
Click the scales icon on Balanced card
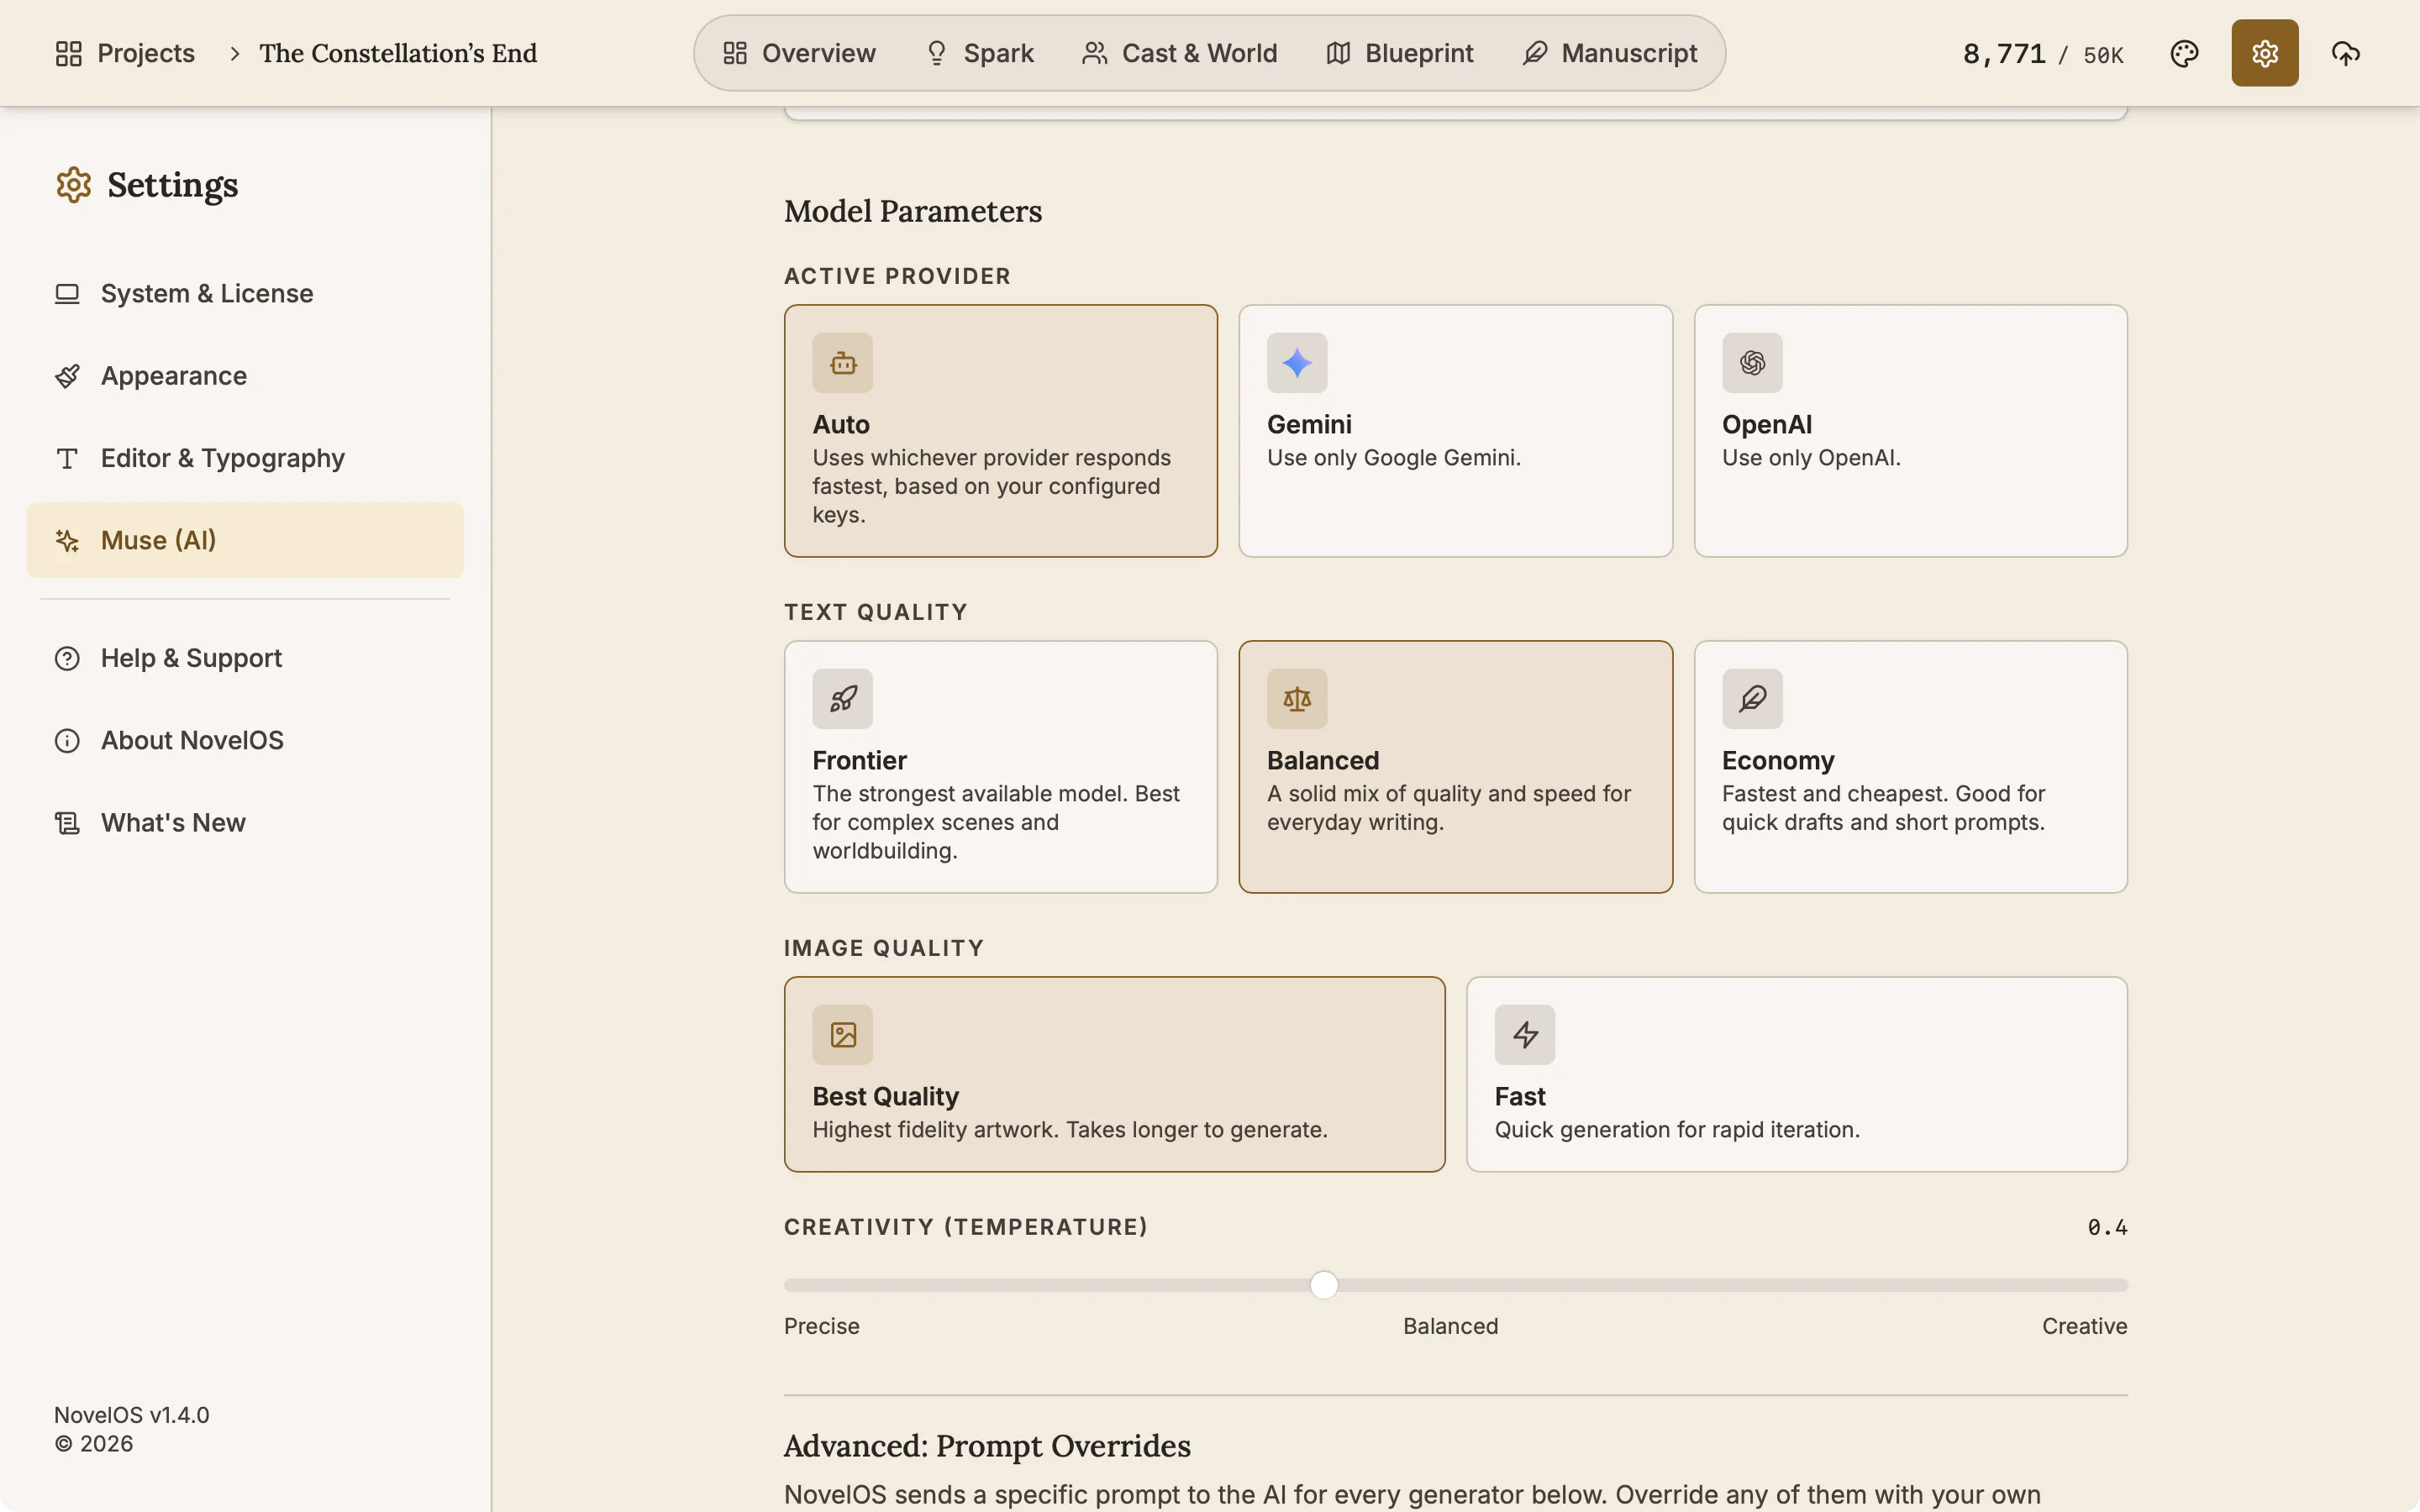pos(1297,699)
